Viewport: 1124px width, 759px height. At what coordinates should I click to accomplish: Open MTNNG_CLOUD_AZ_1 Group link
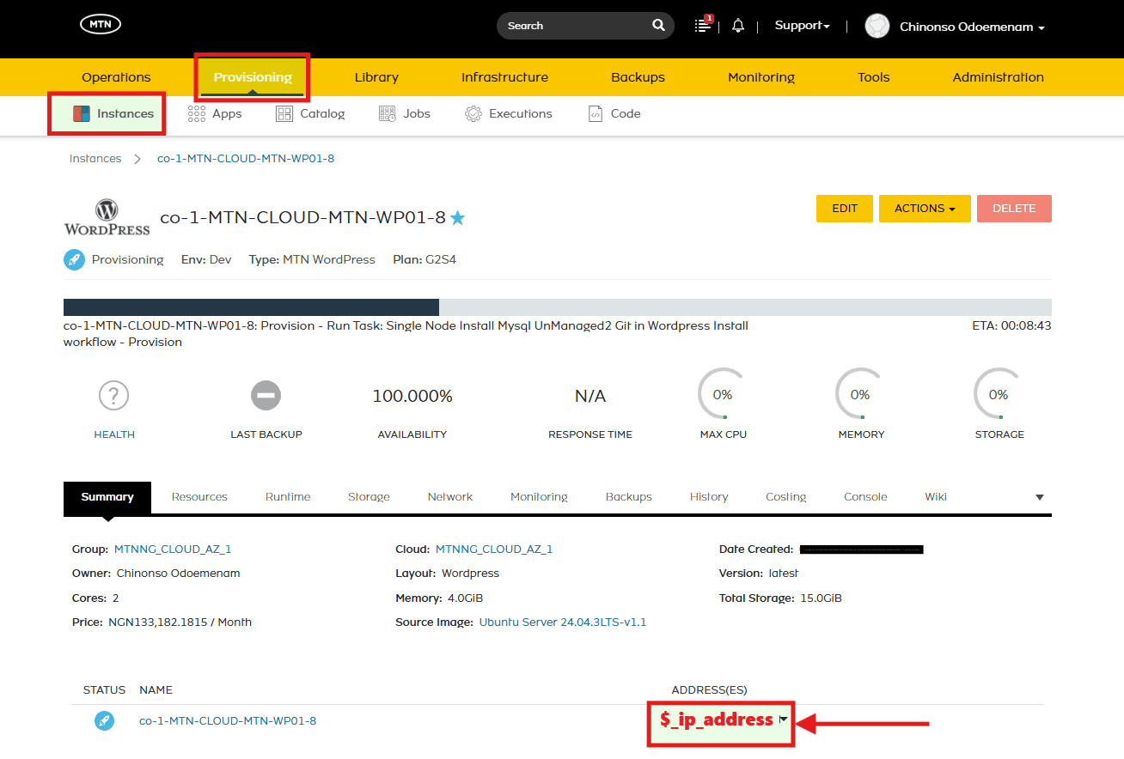coord(173,550)
